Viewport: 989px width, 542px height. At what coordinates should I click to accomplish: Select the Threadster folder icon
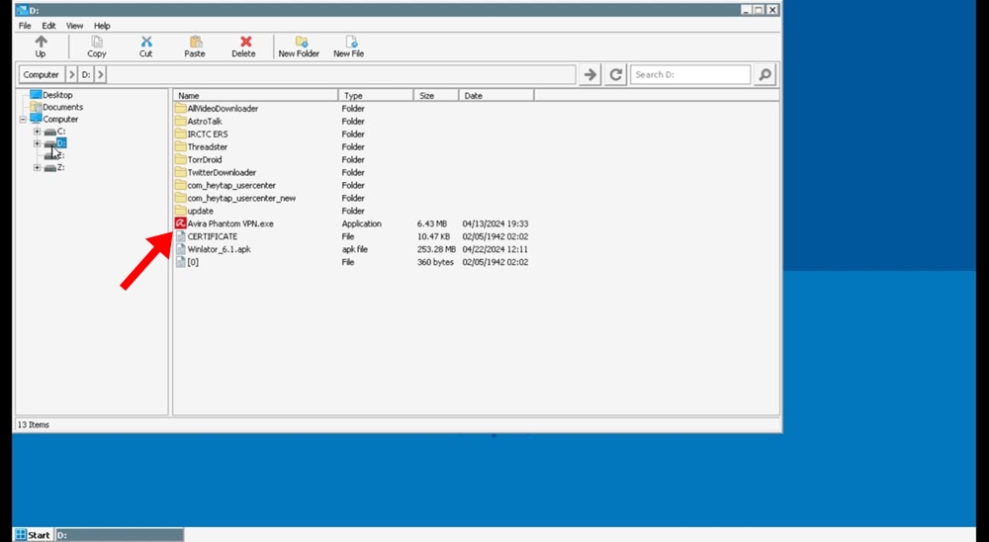coord(180,147)
